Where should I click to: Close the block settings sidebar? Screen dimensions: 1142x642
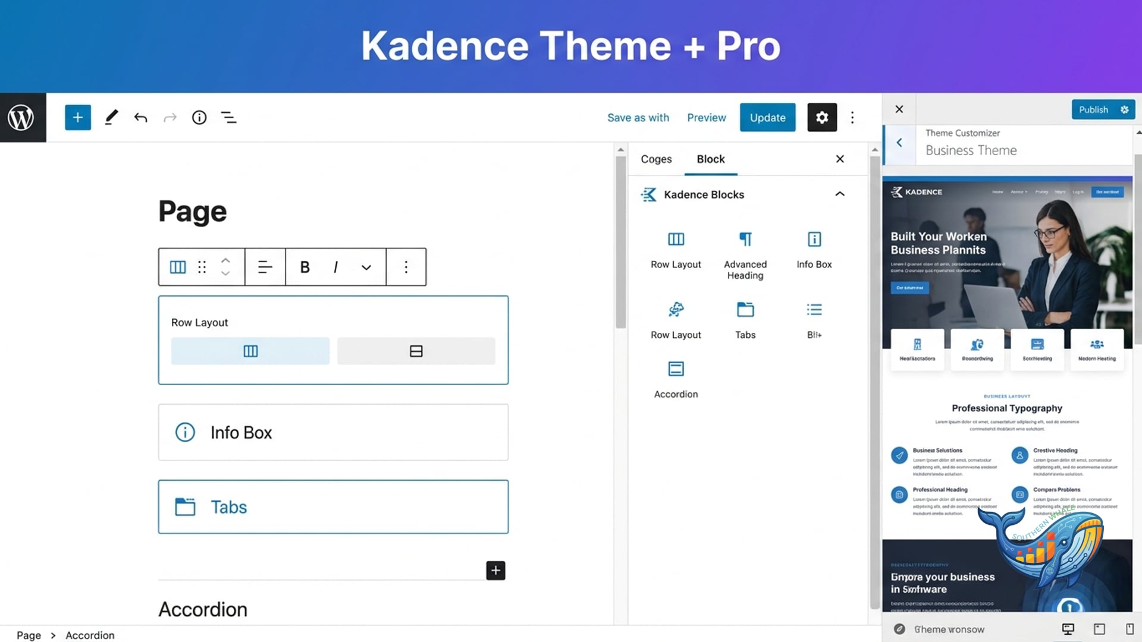(x=840, y=159)
